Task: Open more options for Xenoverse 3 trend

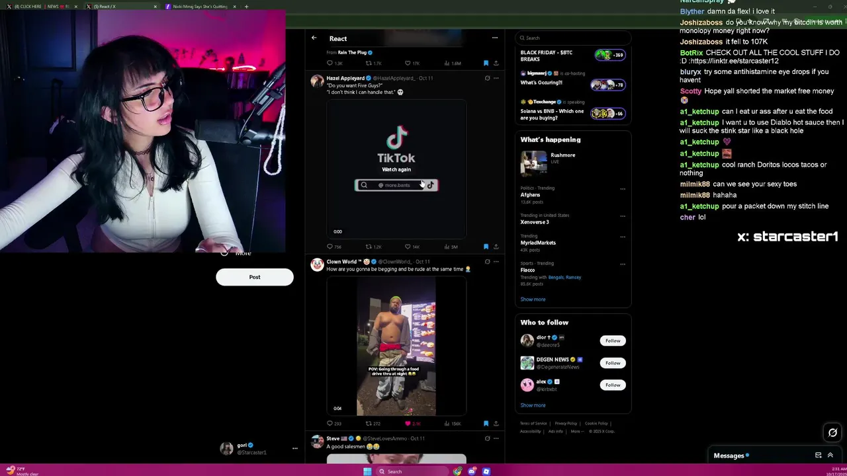Action: pyautogui.click(x=622, y=216)
